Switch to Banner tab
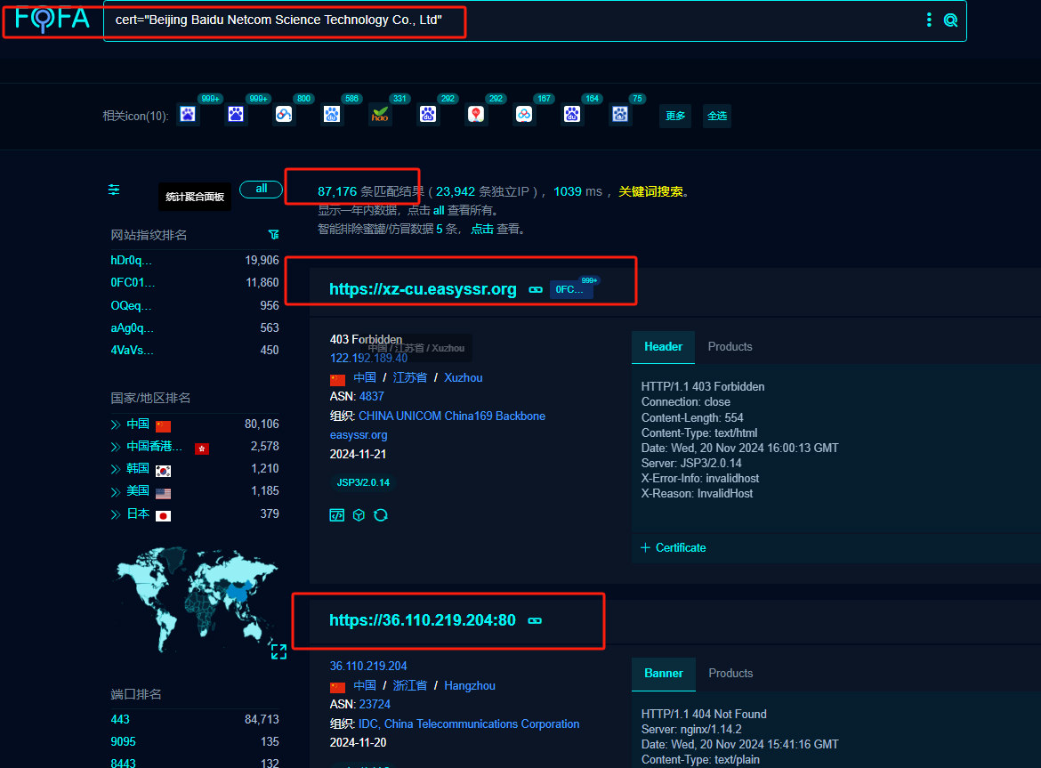 (663, 673)
